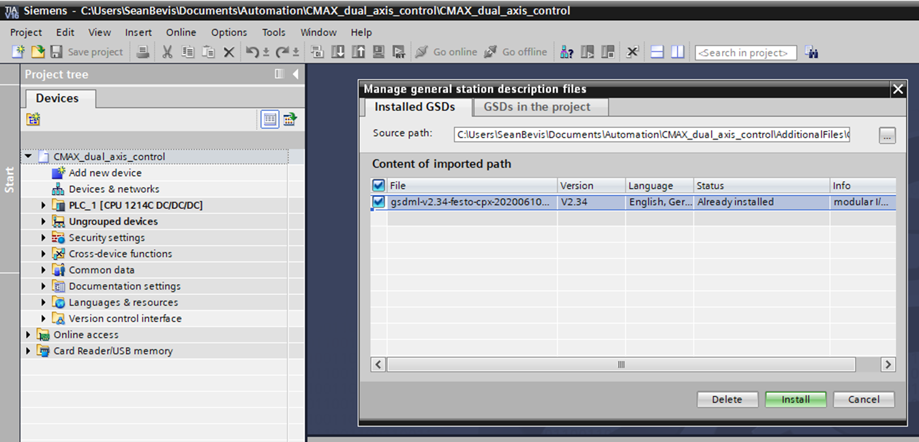
Task: Click the Delete button in GSD dialog
Action: (727, 399)
